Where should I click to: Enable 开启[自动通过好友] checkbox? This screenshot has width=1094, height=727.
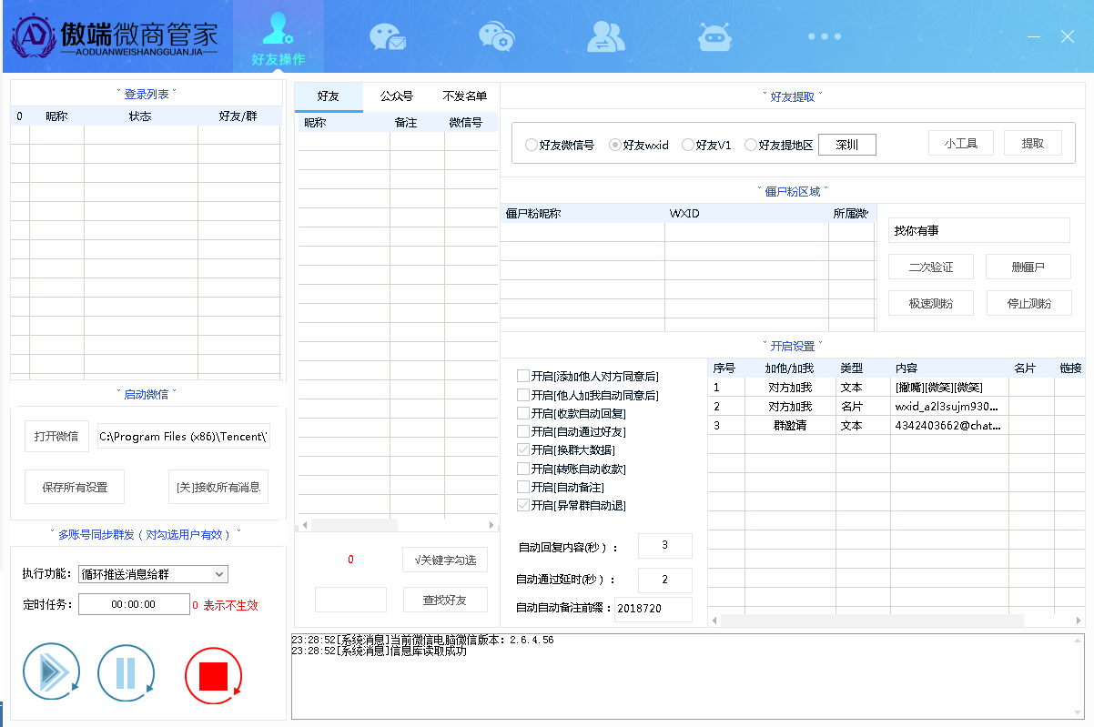point(572,431)
